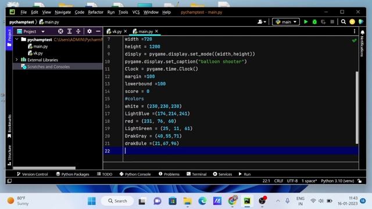The width and height of the screenshot is (372, 209).
Task: Open IDE updates yellow circle icon
Action: point(352,22)
